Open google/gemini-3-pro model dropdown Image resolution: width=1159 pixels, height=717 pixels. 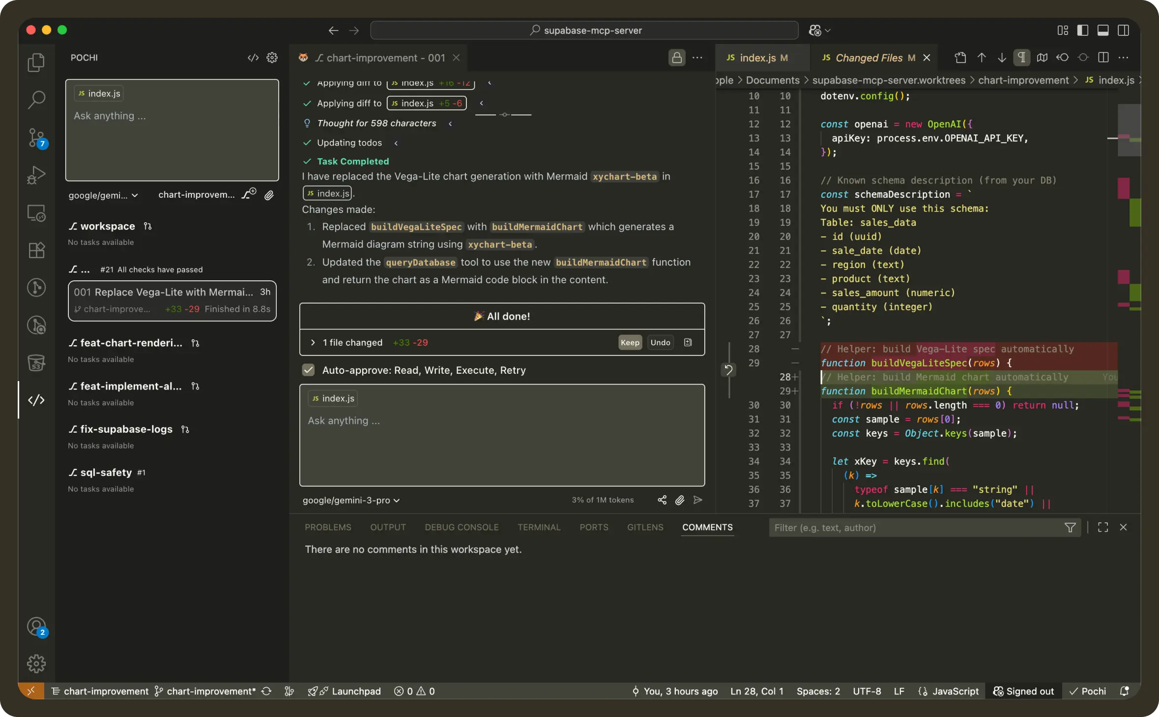click(351, 500)
